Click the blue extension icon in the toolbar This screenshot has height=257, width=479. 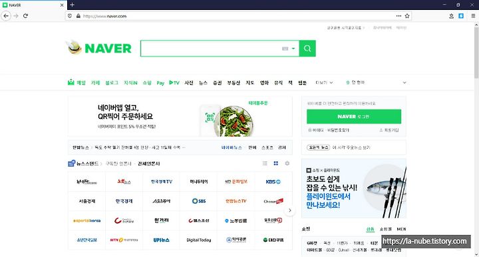(x=461, y=16)
